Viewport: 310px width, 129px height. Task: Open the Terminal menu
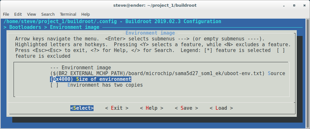point(68,14)
